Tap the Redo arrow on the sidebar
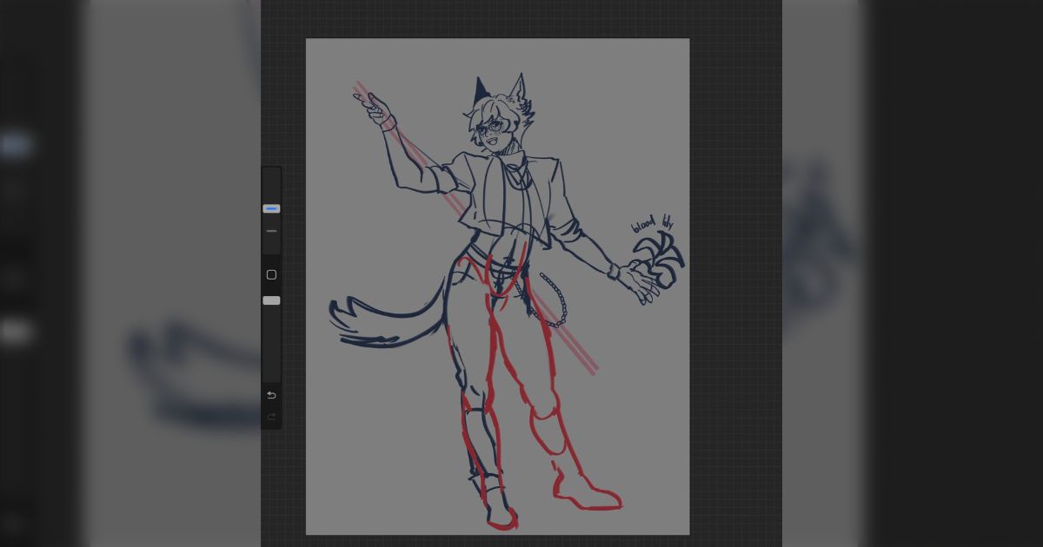The image size is (1043, 547). [x=271, y=417]
